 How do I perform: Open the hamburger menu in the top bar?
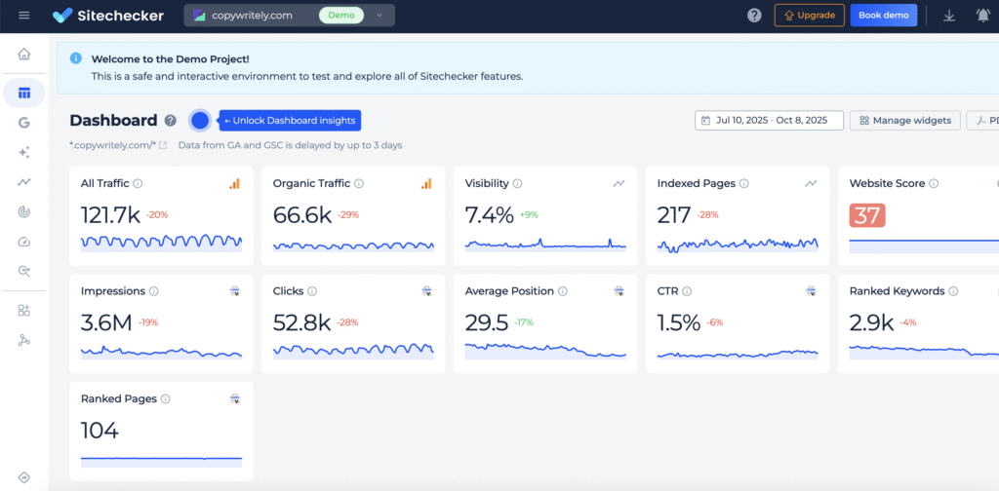[24, 16]
